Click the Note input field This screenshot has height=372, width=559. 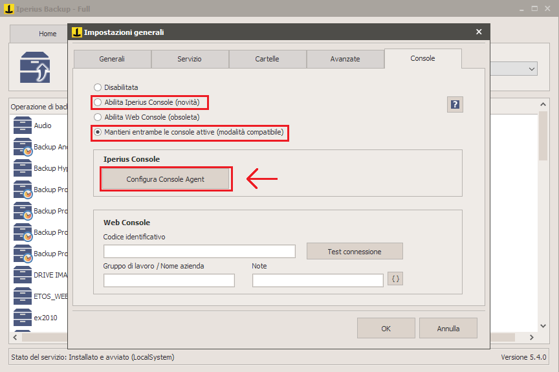(318, 280)
